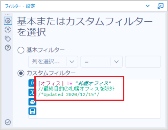The height and width of the screenshot is (130, 168).
Task: Click the //最終目的の札幌オフィスを除外 comment line
Action: 76,89
